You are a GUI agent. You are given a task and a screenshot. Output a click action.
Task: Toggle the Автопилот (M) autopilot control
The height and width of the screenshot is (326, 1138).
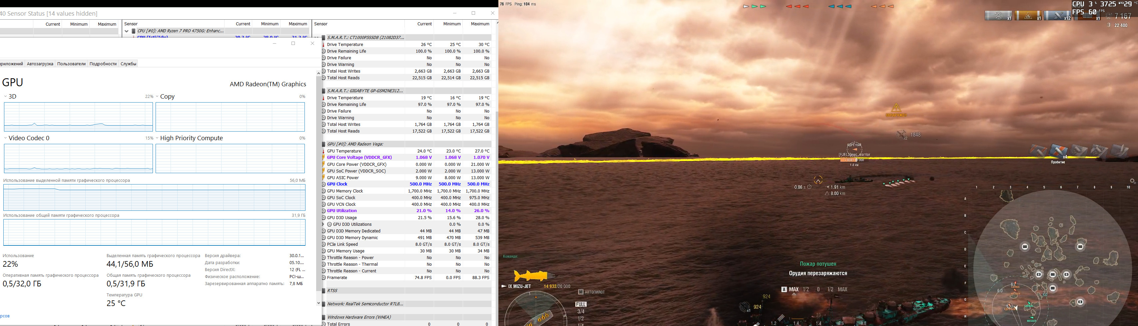[x=592, y=292]
